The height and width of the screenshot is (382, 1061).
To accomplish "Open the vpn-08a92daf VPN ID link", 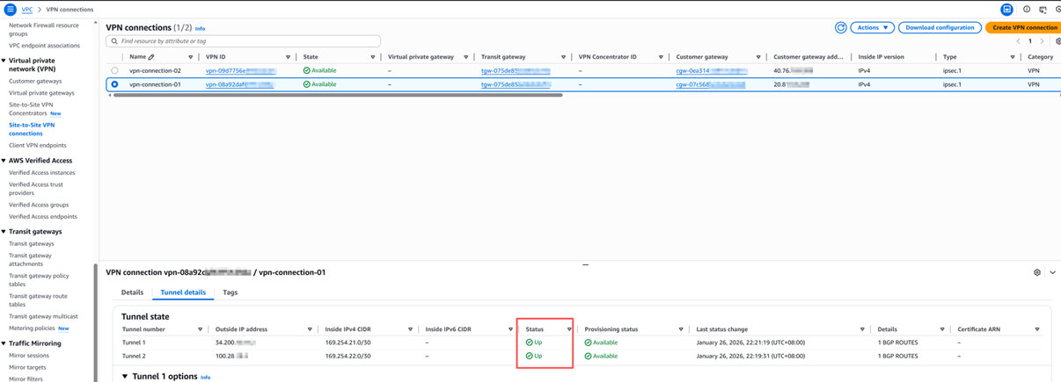I will 240,84.
